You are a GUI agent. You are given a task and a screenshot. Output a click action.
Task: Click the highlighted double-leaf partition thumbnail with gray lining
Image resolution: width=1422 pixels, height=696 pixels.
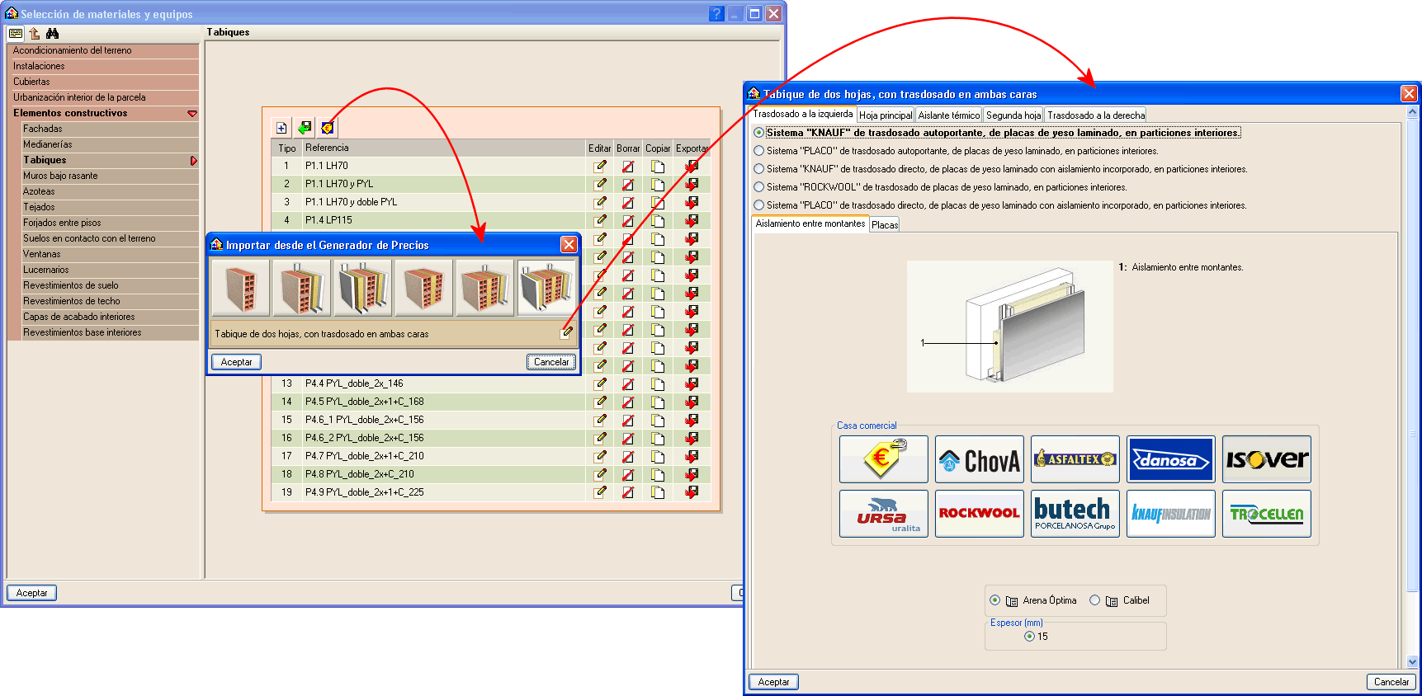[546, 288]
